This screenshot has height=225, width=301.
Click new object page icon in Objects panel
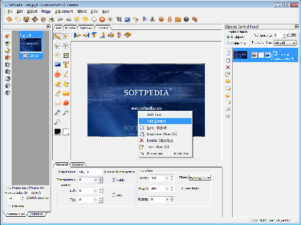228,53
